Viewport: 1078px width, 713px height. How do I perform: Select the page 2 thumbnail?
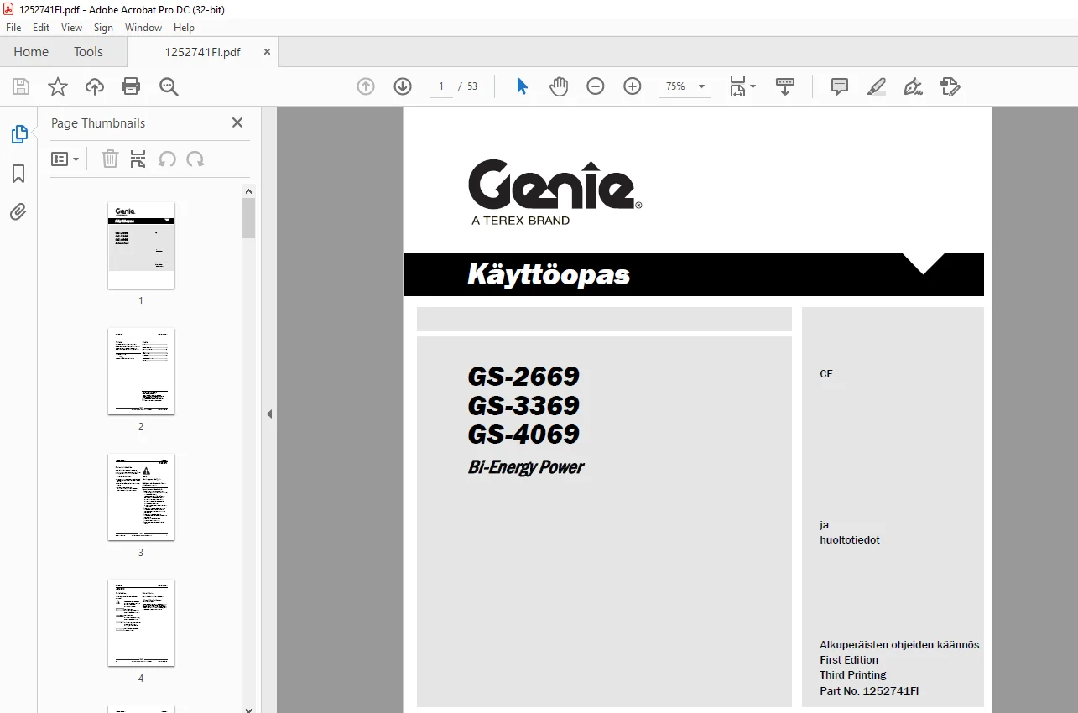click(x=141, y=372)
